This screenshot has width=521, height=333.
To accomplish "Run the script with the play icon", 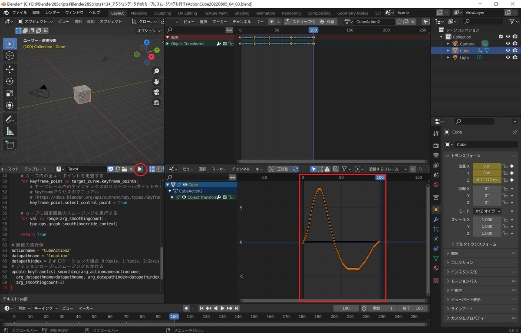I will point(140,169).
